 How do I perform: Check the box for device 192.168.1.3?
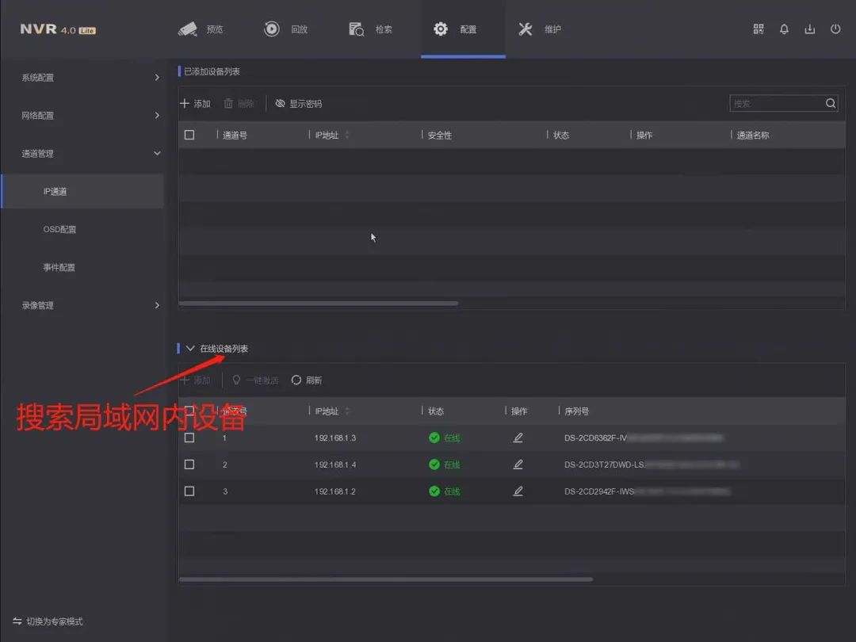[189, 438]
